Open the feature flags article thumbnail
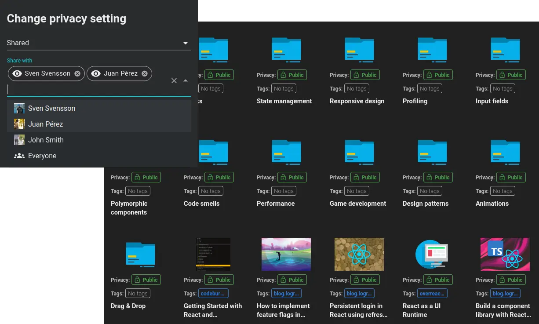The width and height of the screenshot is (539, 324). click(x=286, y=254)
